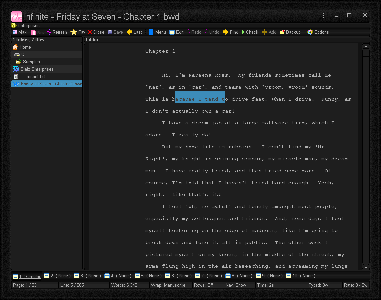
Task: Switch to tab 8. ( None )
Action: [239, 276]
